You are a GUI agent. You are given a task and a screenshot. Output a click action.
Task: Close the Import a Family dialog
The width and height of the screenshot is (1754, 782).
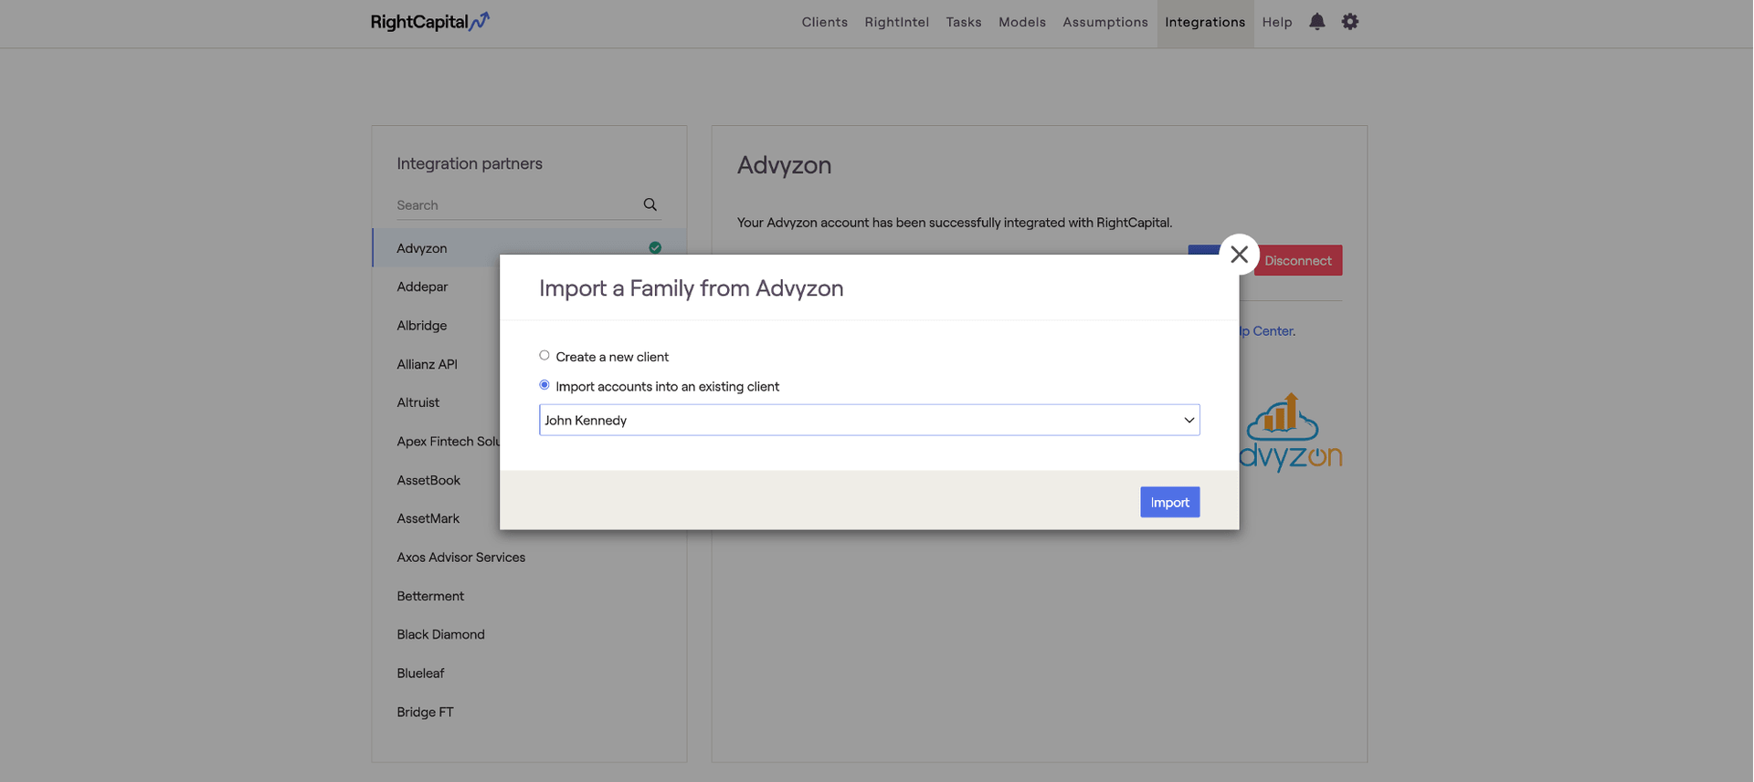coord(1239,255)
